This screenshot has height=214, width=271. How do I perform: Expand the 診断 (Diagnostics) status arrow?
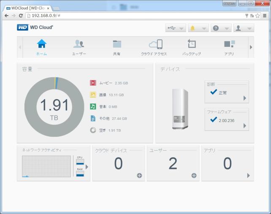(244, 98)
